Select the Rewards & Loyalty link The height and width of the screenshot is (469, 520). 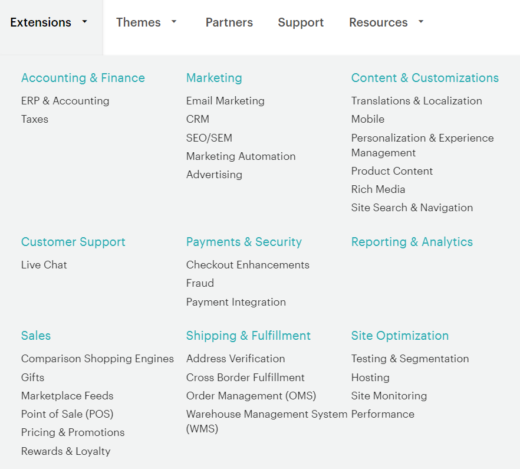click(65, 451)
